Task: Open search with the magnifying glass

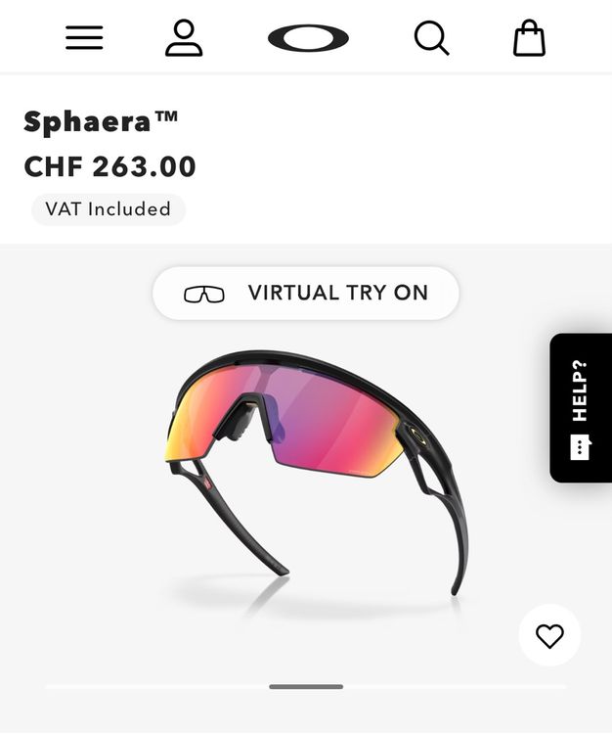Action: pos(431,38)
